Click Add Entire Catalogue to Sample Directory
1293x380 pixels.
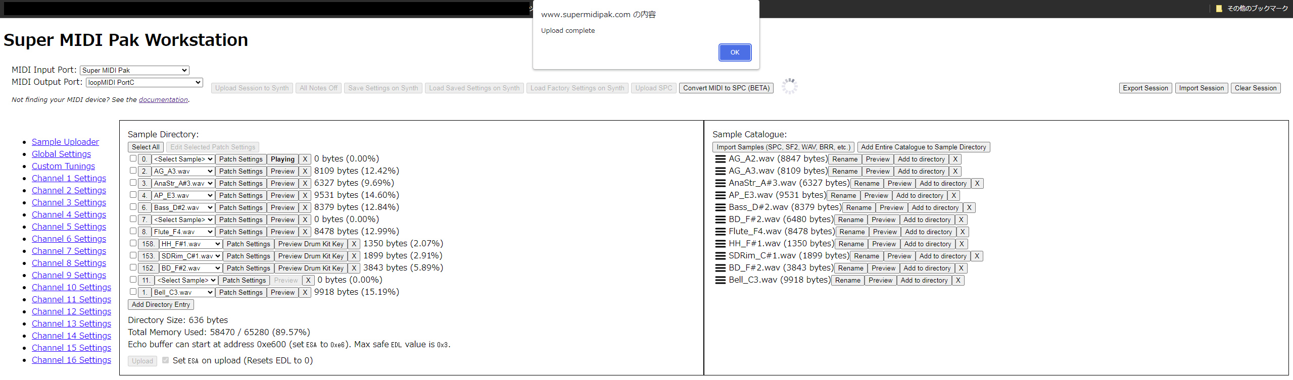pyautogui.click(x=923, y=147)
